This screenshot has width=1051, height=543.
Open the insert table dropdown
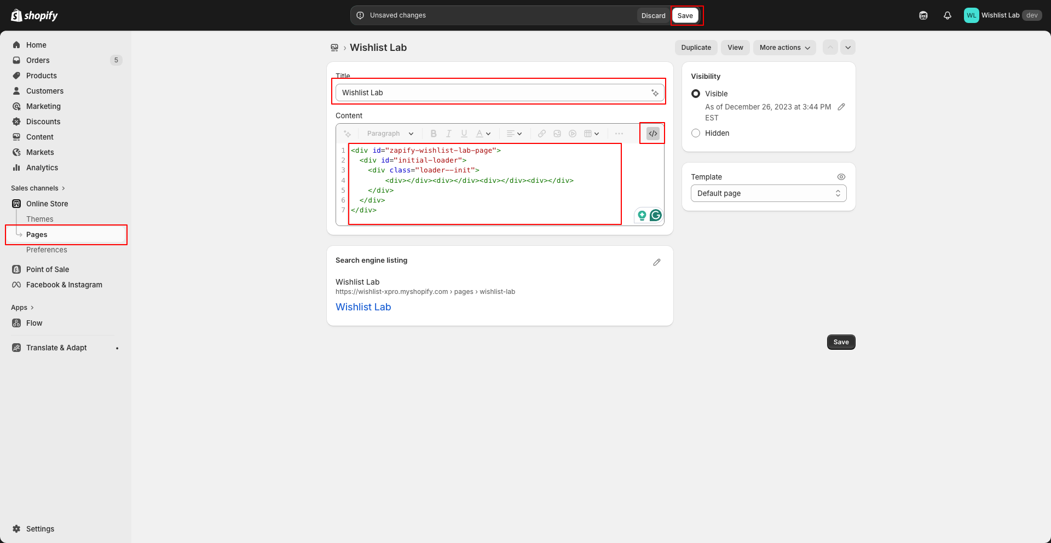coord(592,134)
